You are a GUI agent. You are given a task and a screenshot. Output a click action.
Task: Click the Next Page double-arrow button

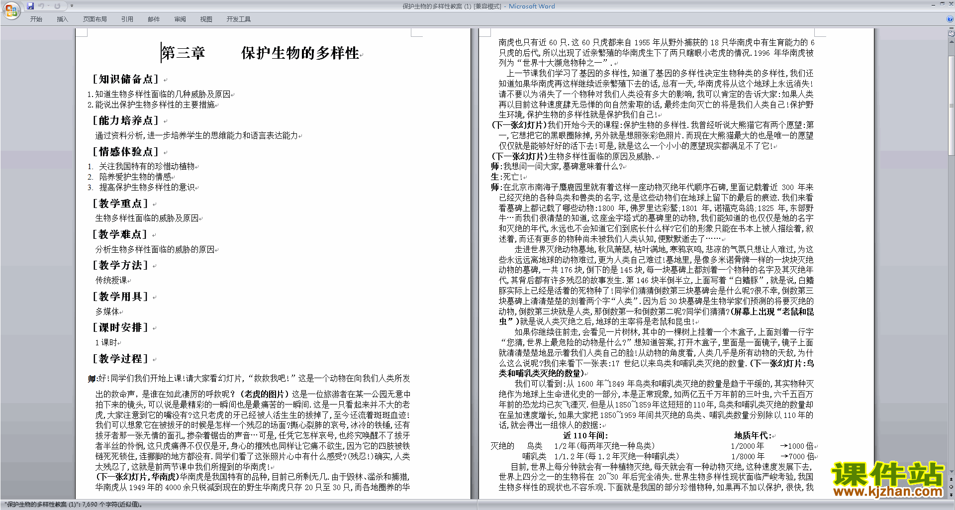(952, 494)
